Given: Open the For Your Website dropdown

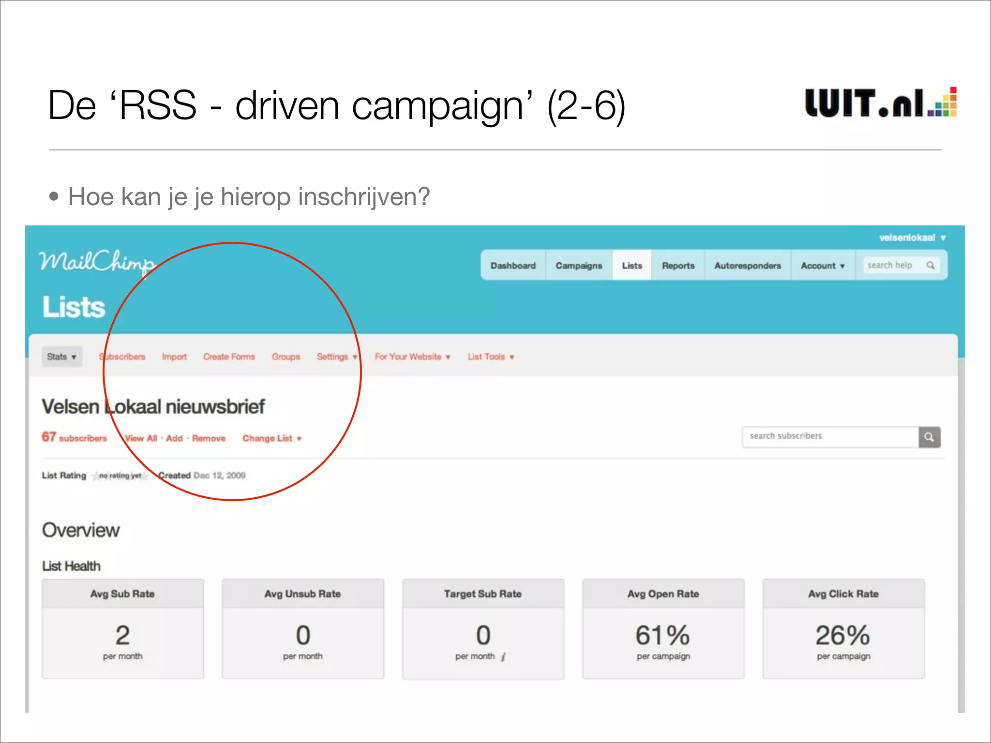Looking at the screenshot, I should tap(412, 357).
